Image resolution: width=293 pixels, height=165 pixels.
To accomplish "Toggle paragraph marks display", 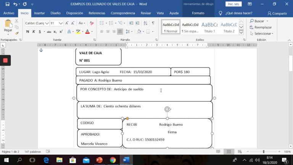I will click(153, 23).
